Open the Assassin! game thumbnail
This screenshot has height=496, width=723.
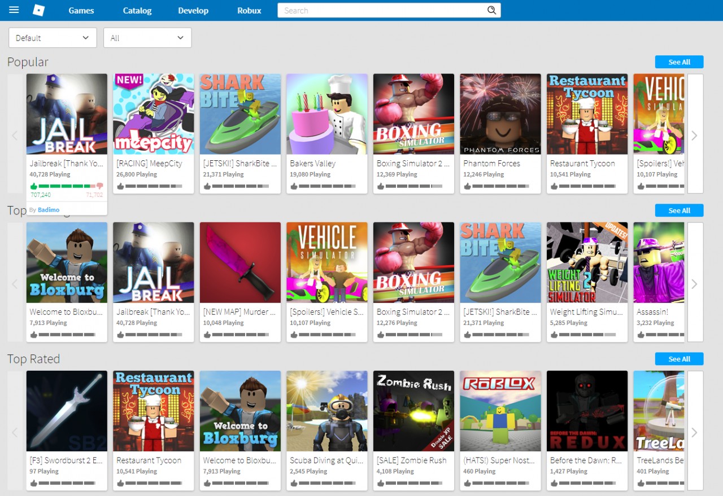tap(659, 262)
